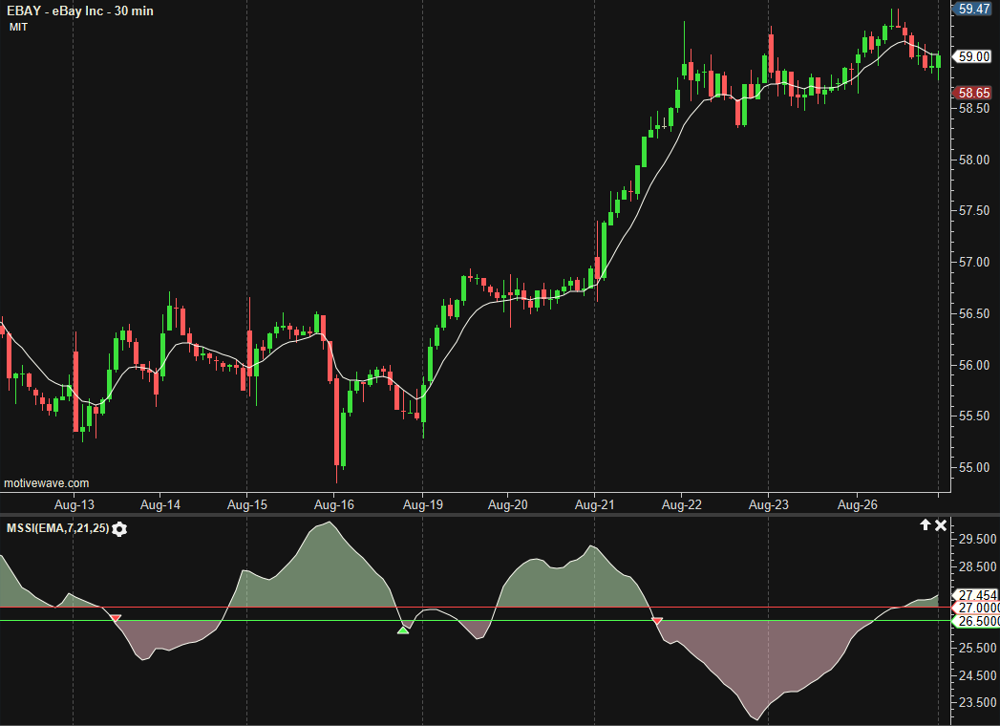Click the 56.00 price axis label

coord(974,365)
